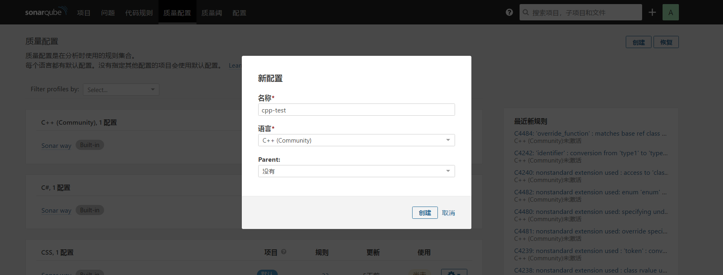Click 创建 button in the dialog
The height and width of the screenshot is (275, 723).
click(x=425, y=213)
